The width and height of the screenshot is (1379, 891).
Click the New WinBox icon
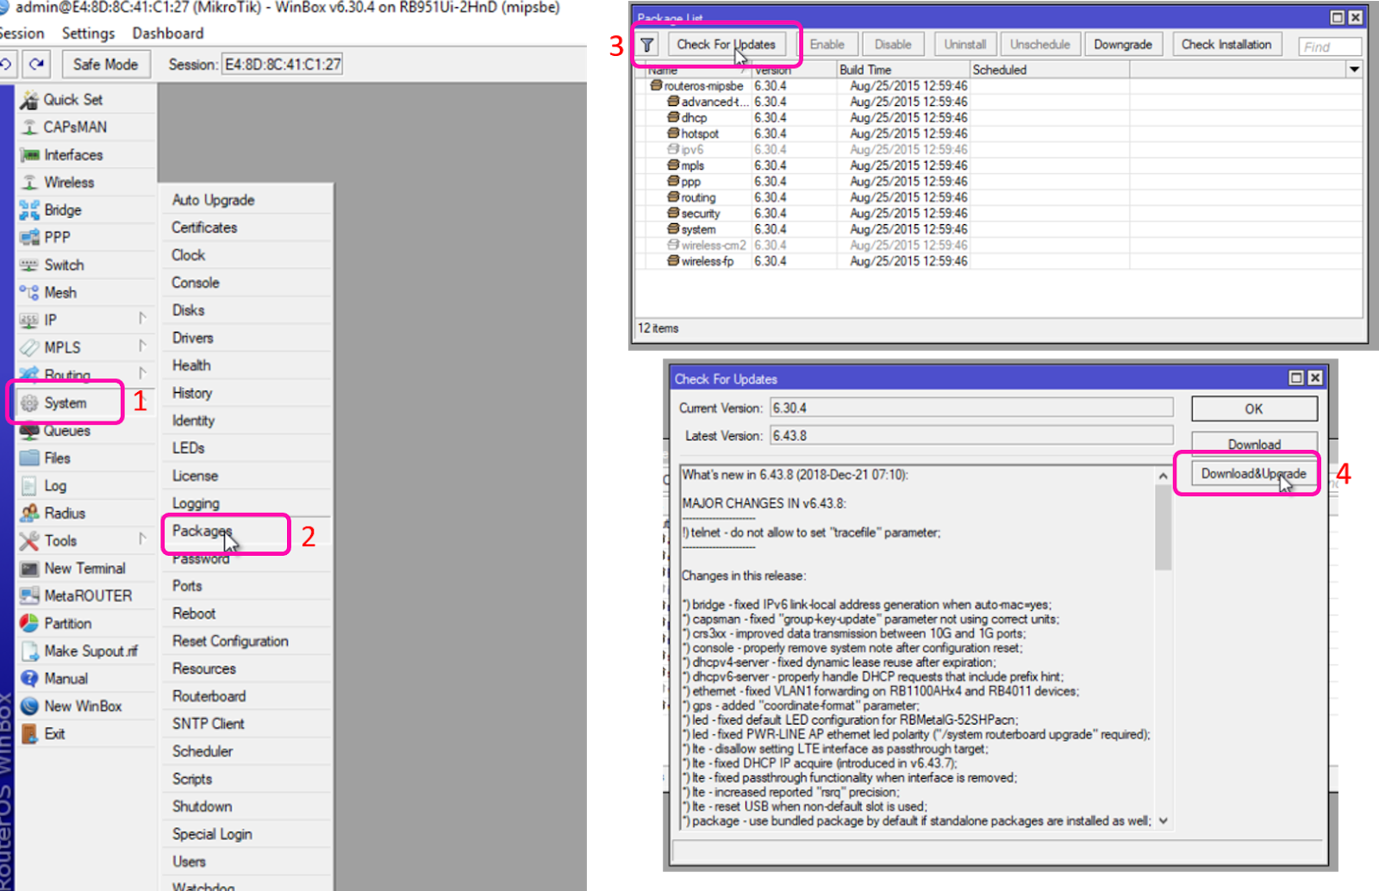click(x=29, y=707)
